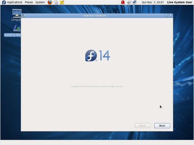
Task: Click the Fedora 14 logo
Action: 98,56
